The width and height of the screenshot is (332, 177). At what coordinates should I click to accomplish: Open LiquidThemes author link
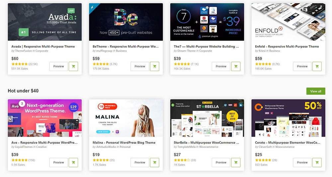(x=24, y=147)
